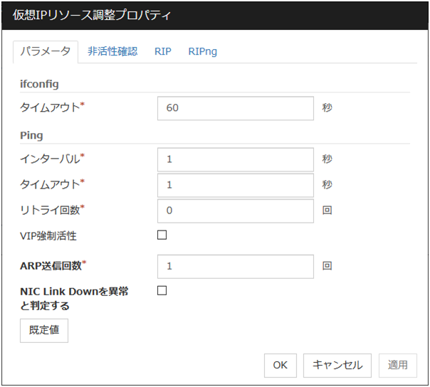This screenshot has height=387, width=430.
Task: Click the ARP送信回数 input field
Action: [x=235, y=266]
